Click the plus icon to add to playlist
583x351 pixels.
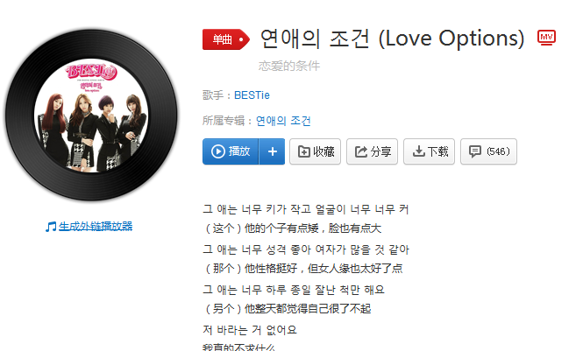(272, 151)
